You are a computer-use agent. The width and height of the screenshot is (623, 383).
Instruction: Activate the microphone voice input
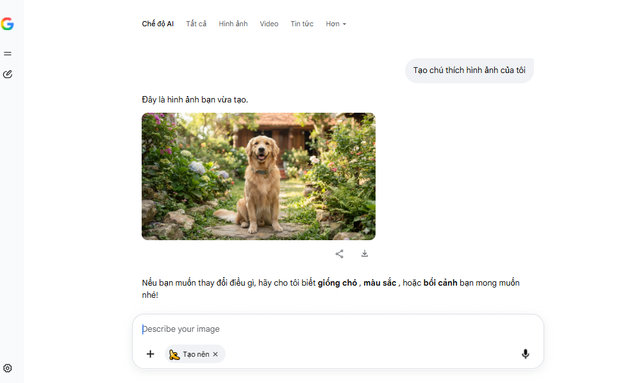coord(526,354)
